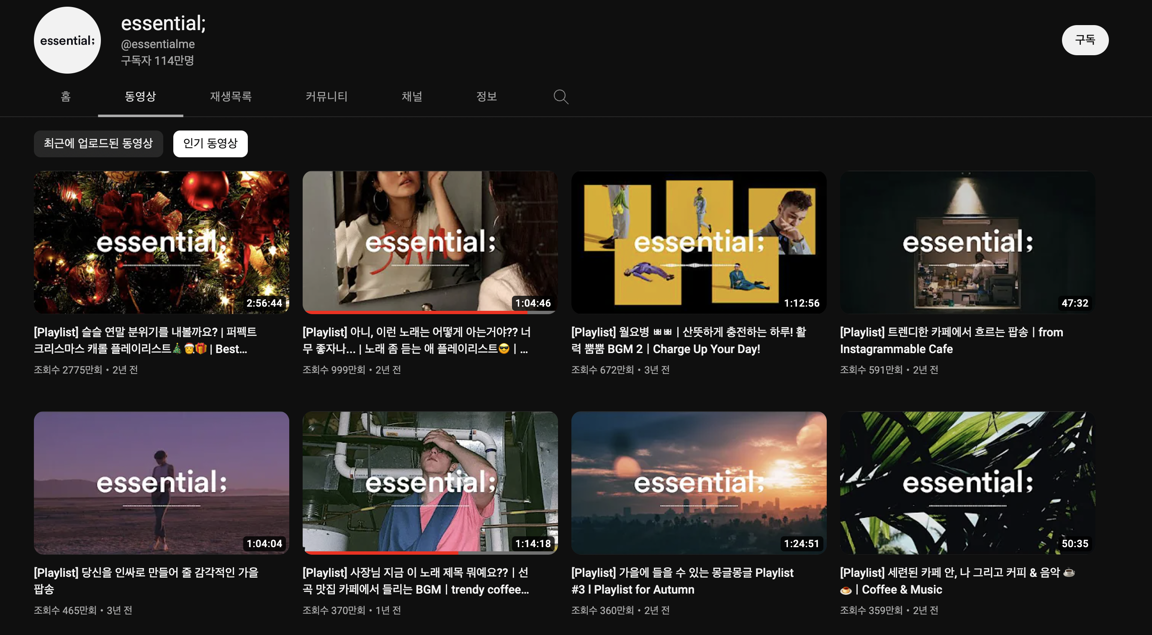Open the yellow collage Charge Up Your Day thumbnail

coord(699,242)
